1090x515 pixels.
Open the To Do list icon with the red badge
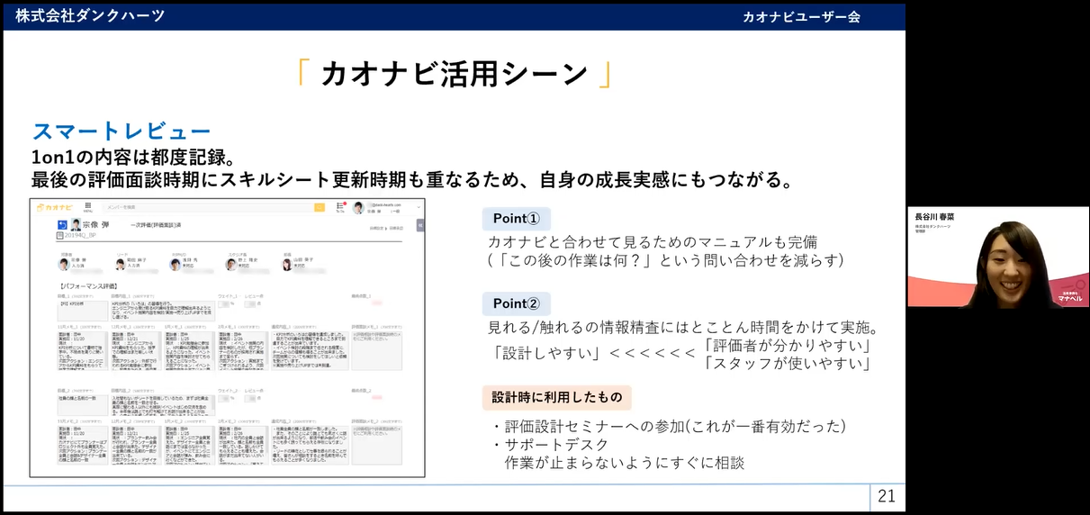(x=339, y=207)
